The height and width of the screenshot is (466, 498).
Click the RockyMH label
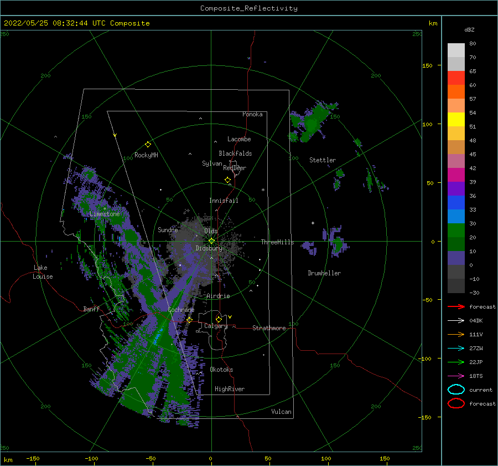[146, 155]
